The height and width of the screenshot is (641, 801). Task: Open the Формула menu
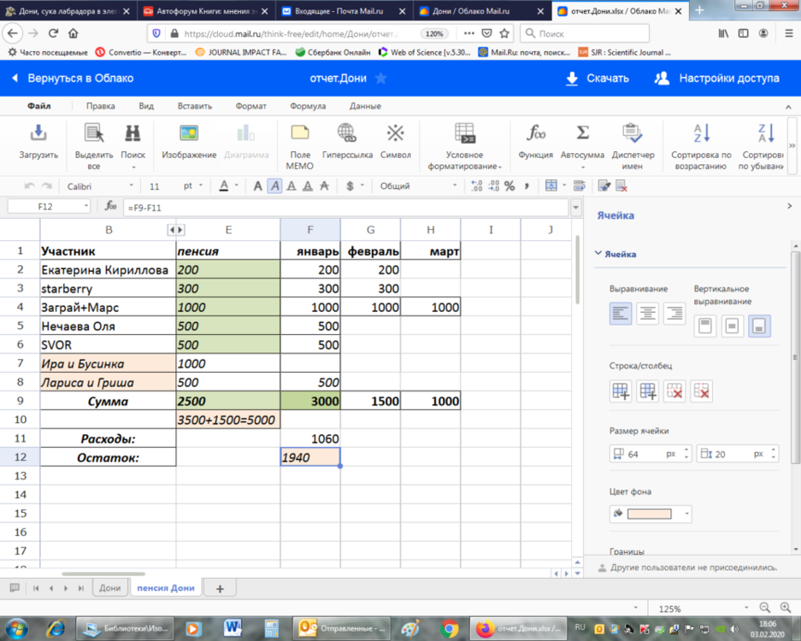coord(307,107)
